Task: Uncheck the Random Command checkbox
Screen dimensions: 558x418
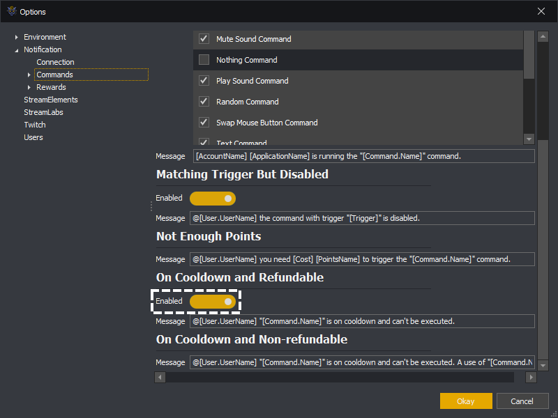Action: [204, 101]
